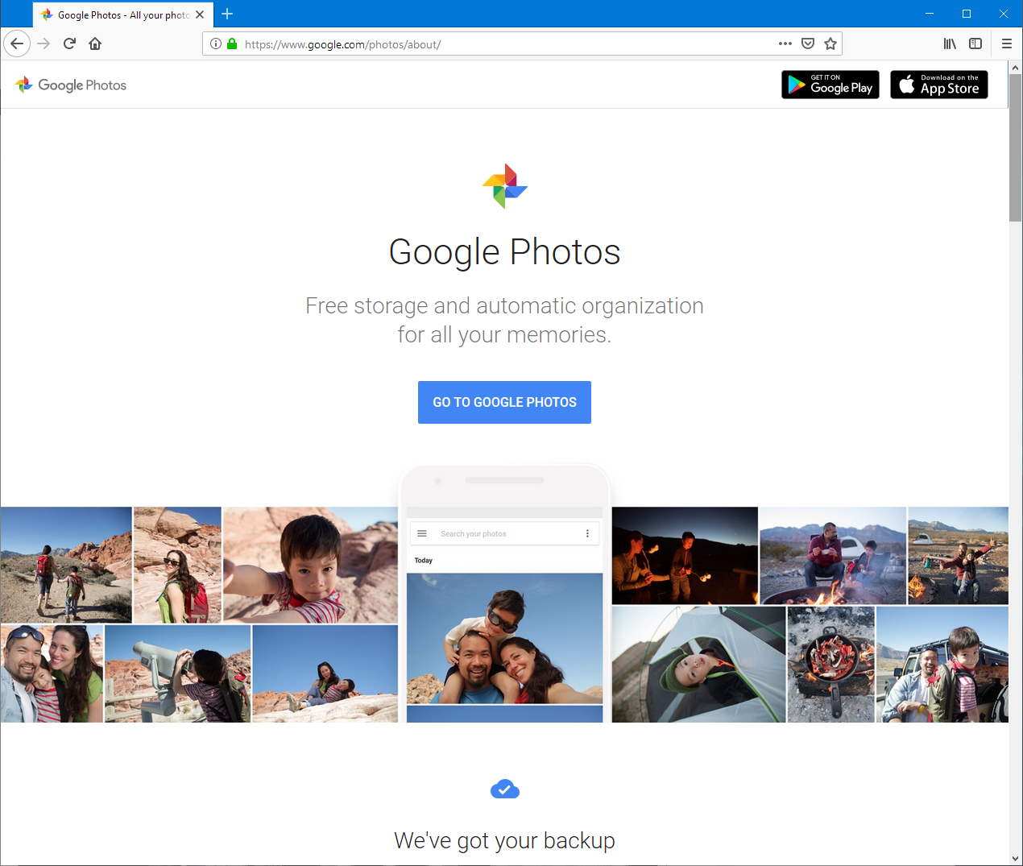Click the blue cloud backup checkmark icon
This screenshot has width=1023, height=866.
[x=505, y=789]
